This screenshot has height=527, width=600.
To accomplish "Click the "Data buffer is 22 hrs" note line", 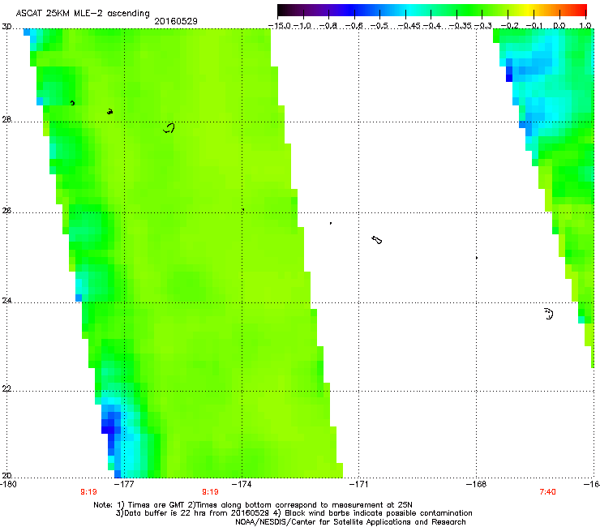I will pos(294,513).
